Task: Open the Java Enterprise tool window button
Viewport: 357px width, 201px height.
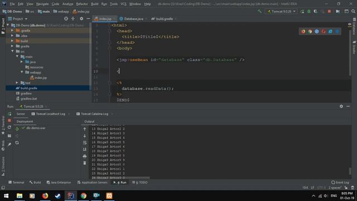Action: tap(59, 183)
